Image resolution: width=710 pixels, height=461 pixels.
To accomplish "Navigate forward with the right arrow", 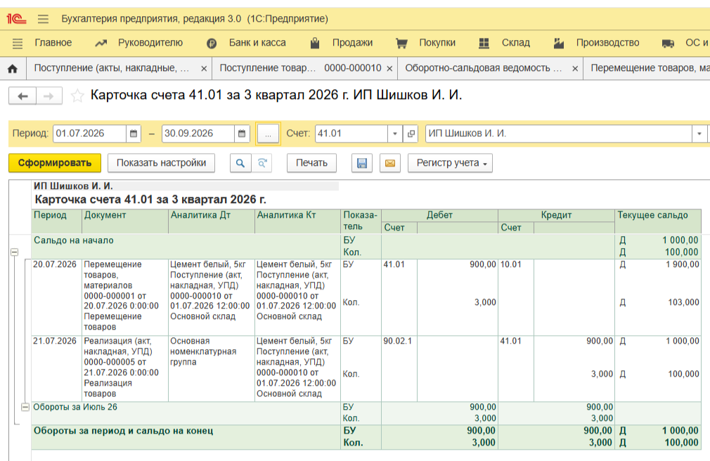I will (49, 96).
